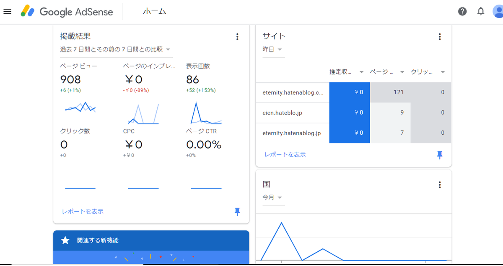The image size is (503, 266).
Task: Click the ページ CTR value 0.00%
Action: click(204, 145)
